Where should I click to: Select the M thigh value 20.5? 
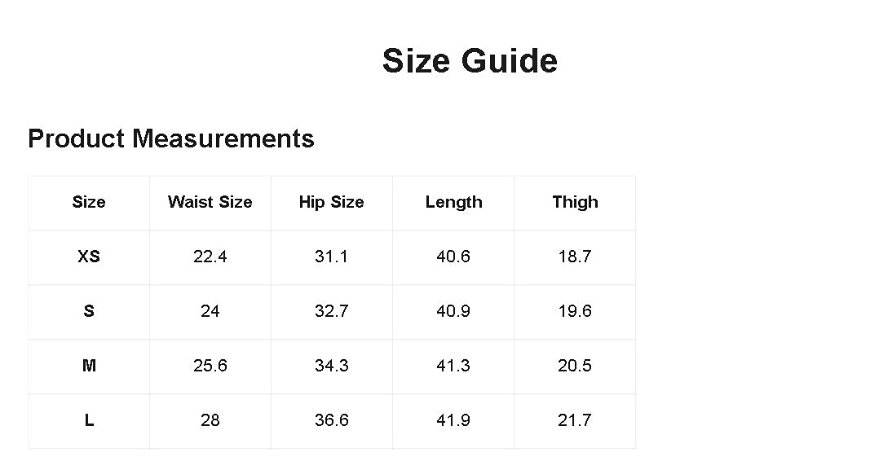[x=575, y=366]
